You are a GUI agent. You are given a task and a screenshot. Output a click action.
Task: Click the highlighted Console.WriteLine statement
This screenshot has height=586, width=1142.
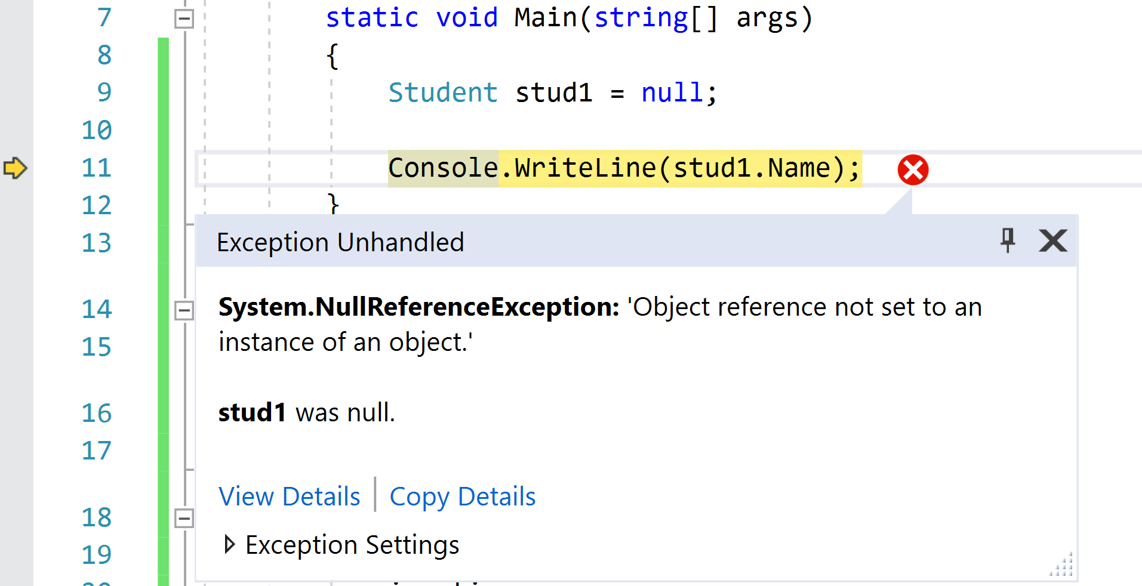[x=624, y=168]
